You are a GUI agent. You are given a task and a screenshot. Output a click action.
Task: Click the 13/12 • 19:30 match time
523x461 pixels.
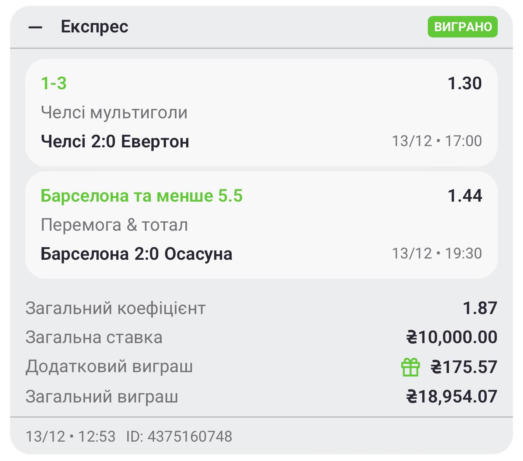pos(437,253)
